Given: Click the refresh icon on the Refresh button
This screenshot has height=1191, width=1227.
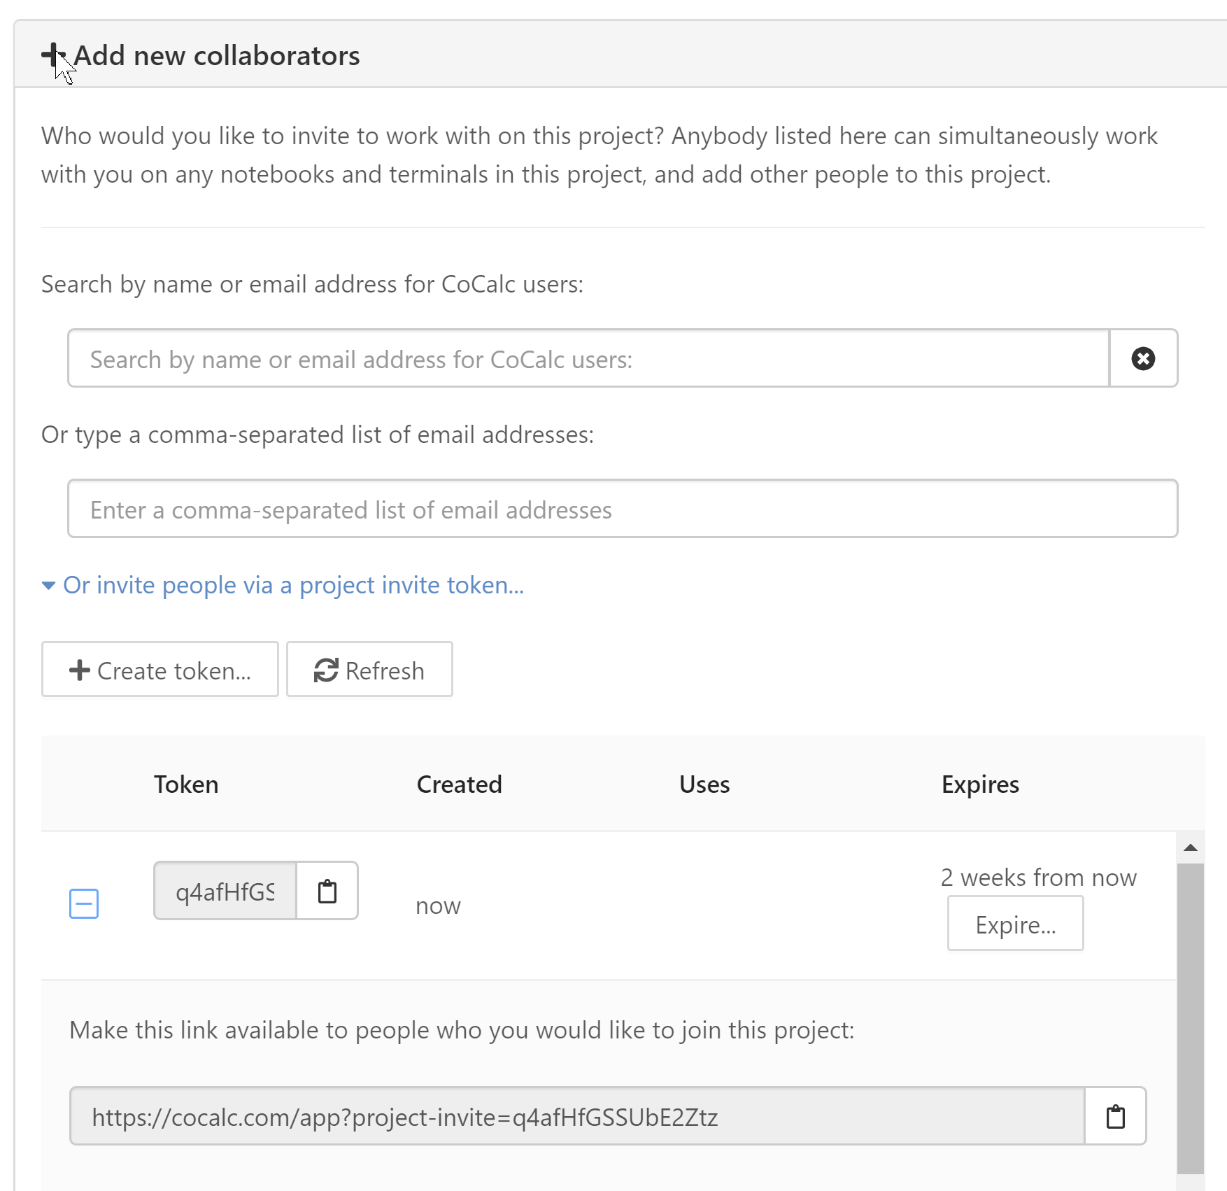Looking at the screenshot, I should tap(325, 670).
